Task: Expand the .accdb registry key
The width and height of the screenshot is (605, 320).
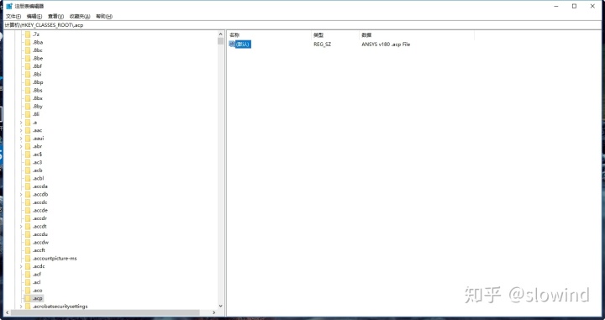Action: tap(21, 194)
